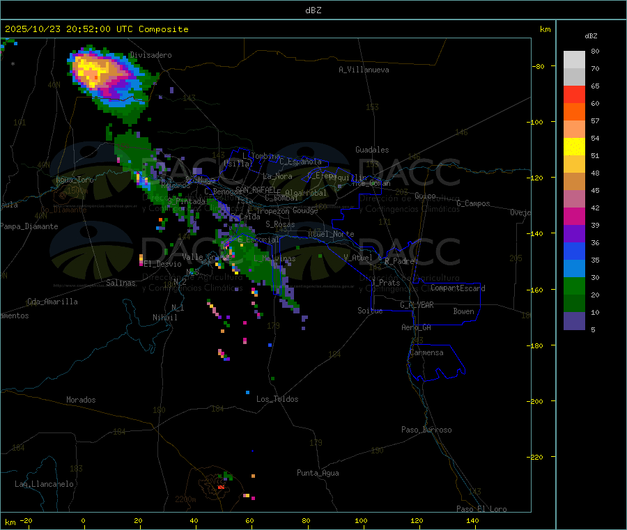Click the Aero_GA place label
Image resolution: width=627 pixels, height=530 pixels.
pos(417,327)
